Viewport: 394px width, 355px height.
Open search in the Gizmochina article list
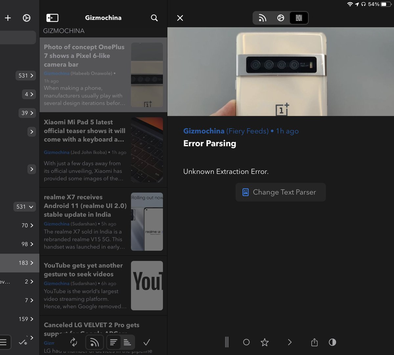click(x=154, y=18)
